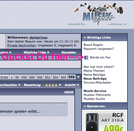Image resolution: width=134 pixels, height=131 pixels.
Task: Open the darkprince profile link
Action: click(38, 38)
